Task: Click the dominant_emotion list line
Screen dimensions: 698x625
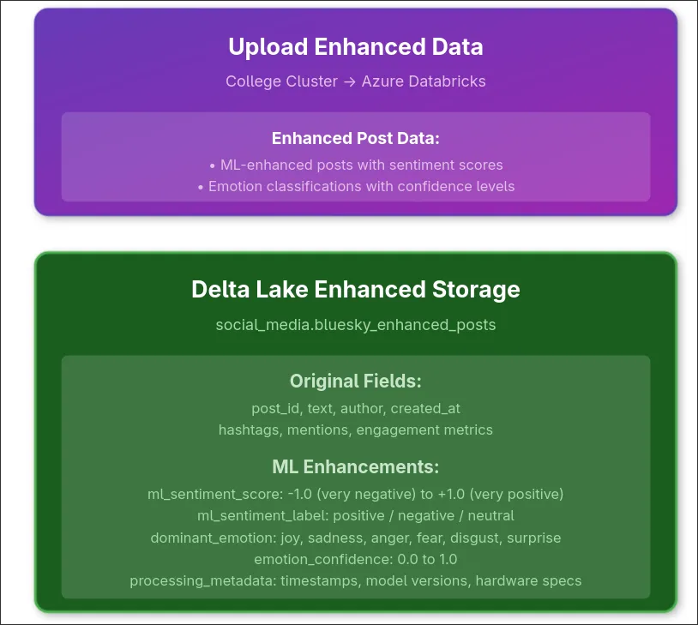Action: tap(355, 538)
